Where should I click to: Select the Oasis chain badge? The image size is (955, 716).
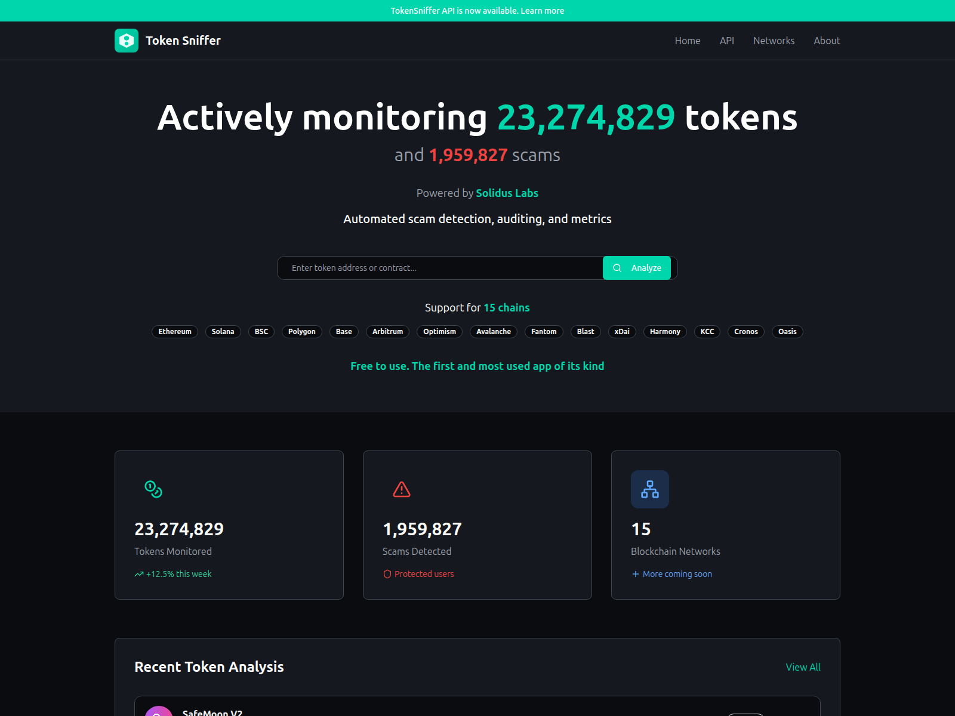[787, 332]
